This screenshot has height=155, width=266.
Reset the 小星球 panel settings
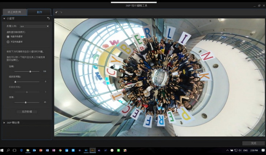coord(48,19)
